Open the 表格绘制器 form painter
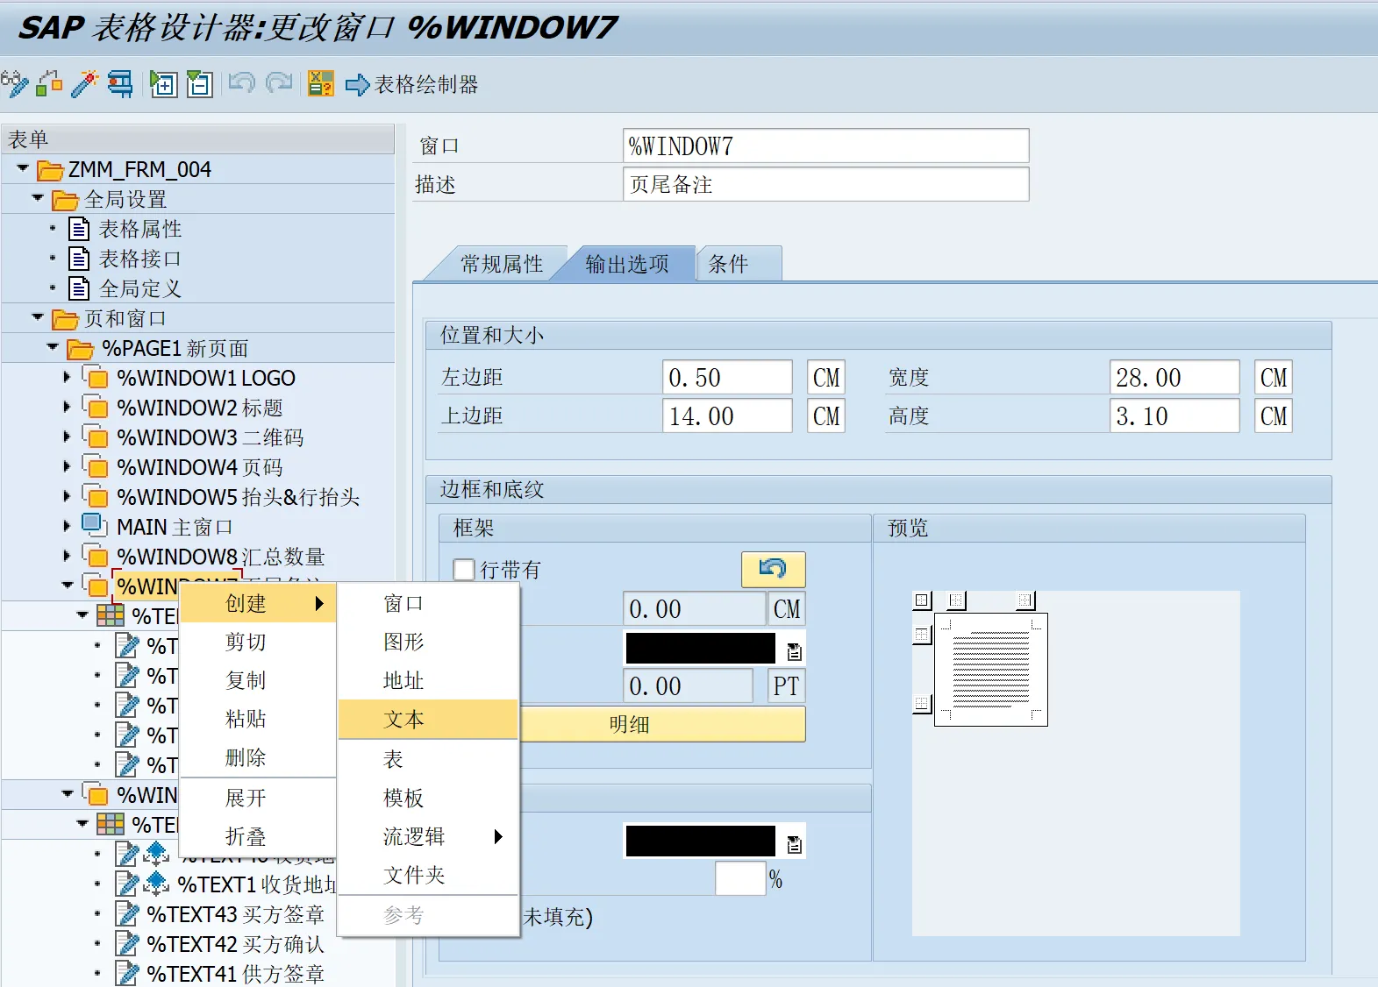This screenshot has height=987, width=1378. click(x=413, y=85)
